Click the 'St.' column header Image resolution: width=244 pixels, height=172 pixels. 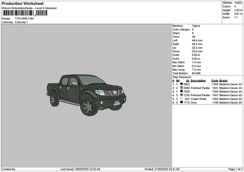(187, 81)
